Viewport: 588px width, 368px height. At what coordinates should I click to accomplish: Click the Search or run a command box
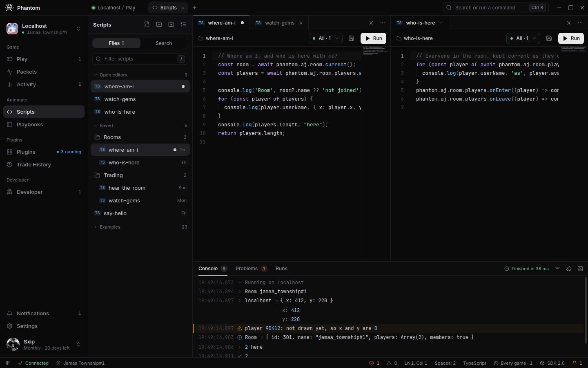click(495, 8)
